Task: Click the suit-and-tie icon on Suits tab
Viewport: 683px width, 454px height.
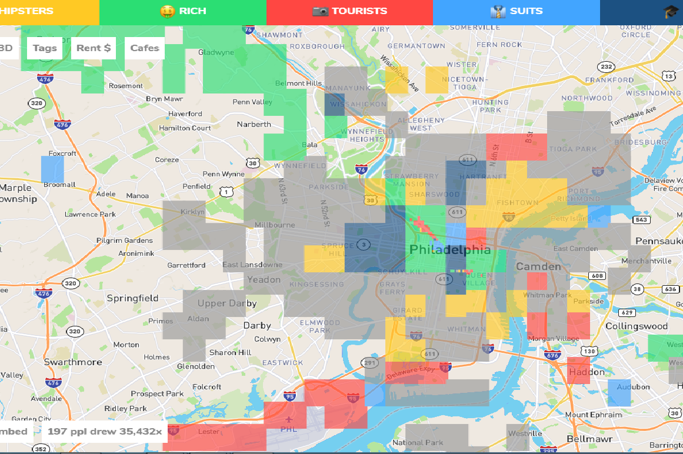Action: click(498, 11)
